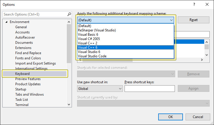Select Keyboard in the tree
This screenshot has width=214, height=125.
tap(35, 74)
